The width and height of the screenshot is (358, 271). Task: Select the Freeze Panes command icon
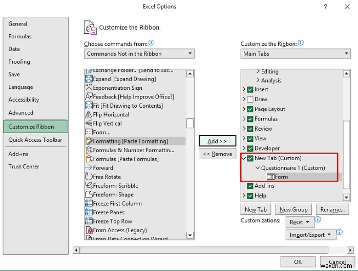pyautogui.click(x=89, y=212)
